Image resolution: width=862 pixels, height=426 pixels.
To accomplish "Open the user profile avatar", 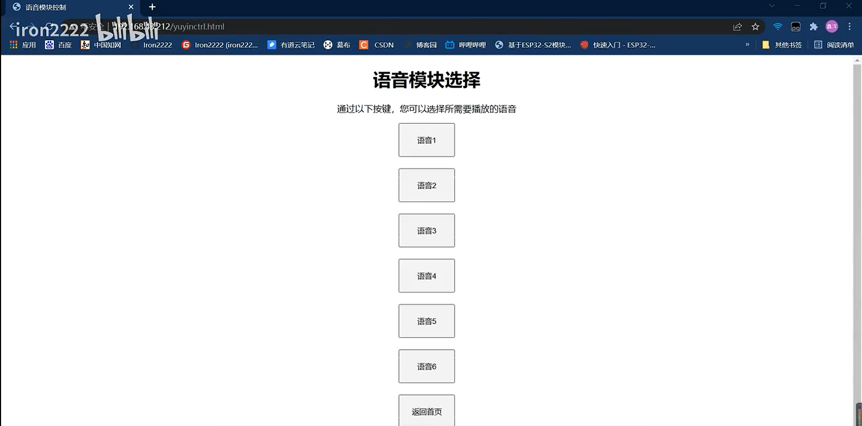I will (x=832, y=27).
